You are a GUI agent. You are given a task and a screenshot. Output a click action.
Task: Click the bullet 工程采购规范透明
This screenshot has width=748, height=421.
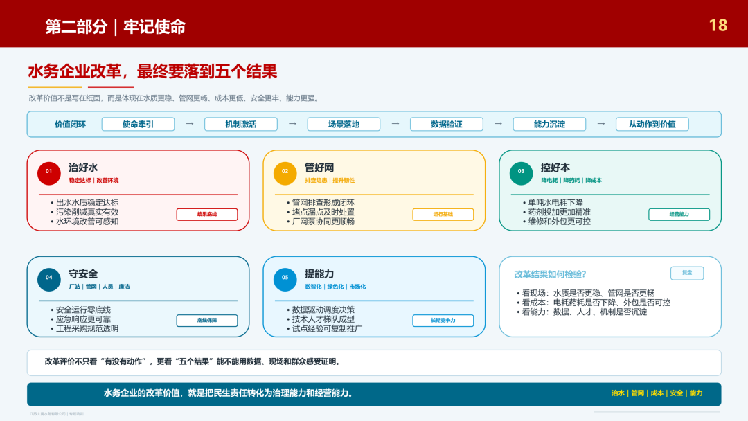click(x=87, y=329)
